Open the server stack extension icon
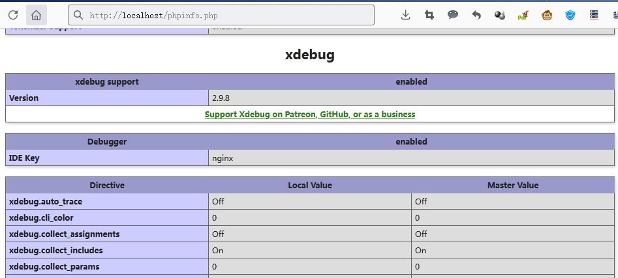 594,15
